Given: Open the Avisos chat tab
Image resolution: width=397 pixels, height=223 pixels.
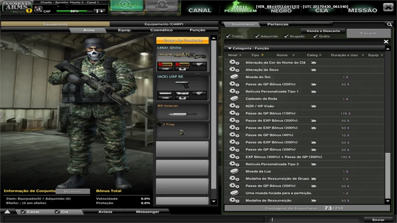Looking at the screenshot, I should pyautogui.click(x=105, y=212).
